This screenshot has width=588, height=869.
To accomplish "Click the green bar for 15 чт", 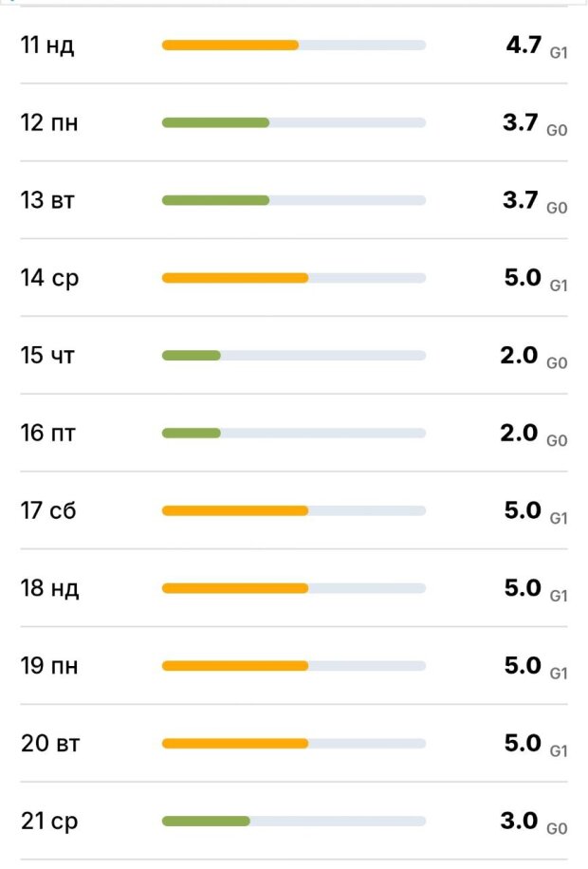I will tap(192, 356).
